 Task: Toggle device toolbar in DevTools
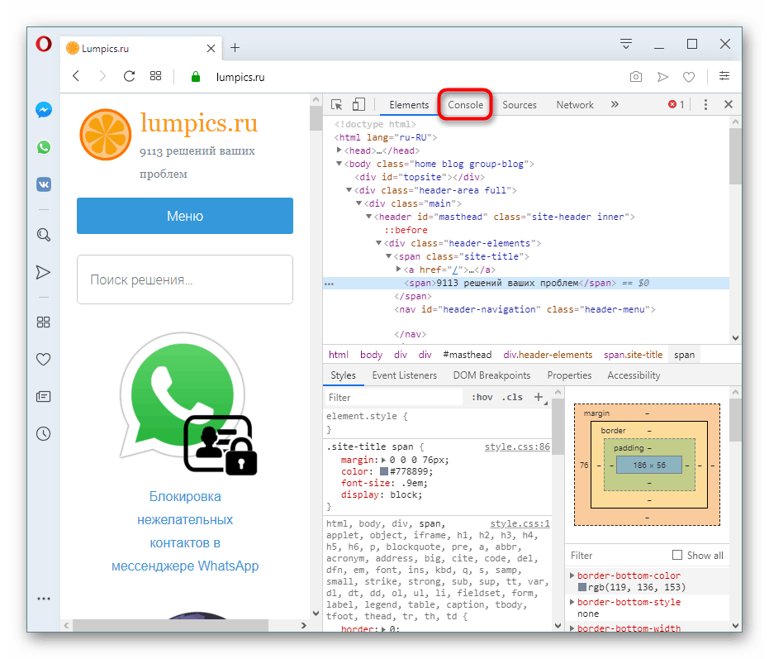359,104
